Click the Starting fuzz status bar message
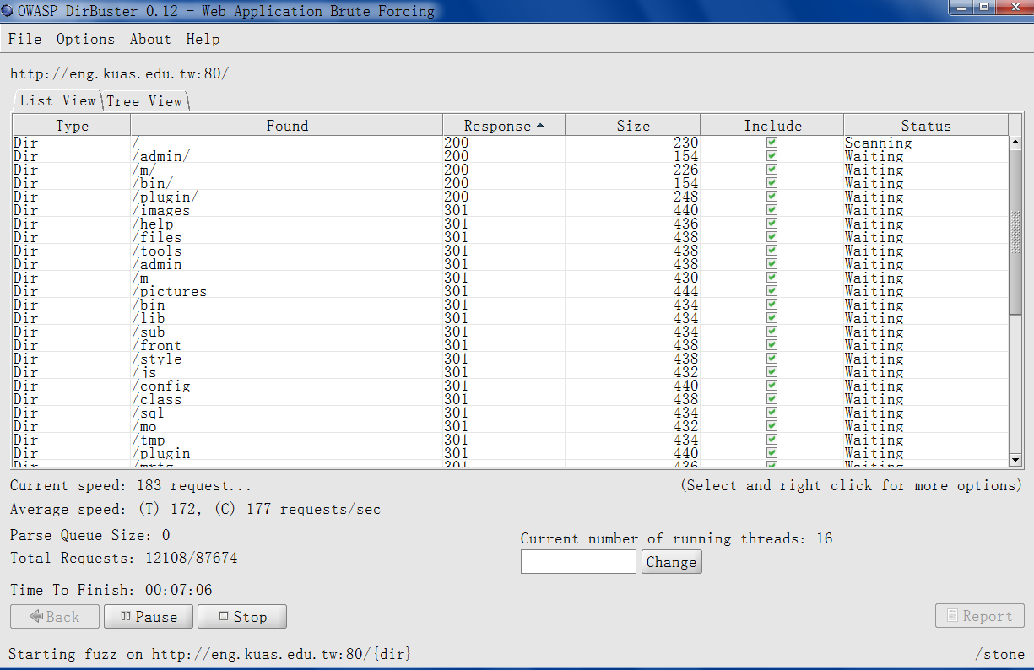 [x=210, y=654]
